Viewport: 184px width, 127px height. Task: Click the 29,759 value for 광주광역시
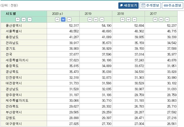click(139, 95)
